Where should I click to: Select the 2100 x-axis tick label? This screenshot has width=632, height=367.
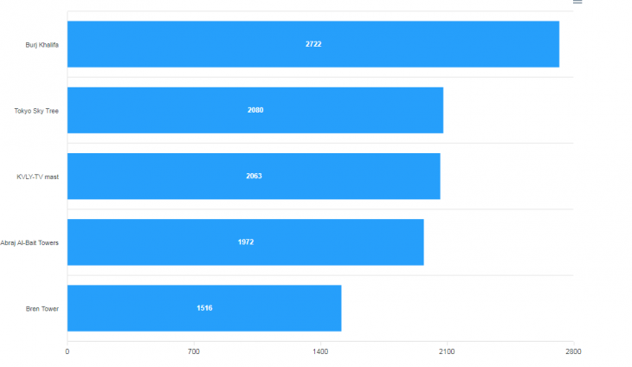pos(447,351)
